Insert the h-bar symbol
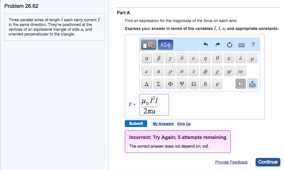The width and height of the screenshot is (284, 170). pyautogui.click(x=205, y=84)
